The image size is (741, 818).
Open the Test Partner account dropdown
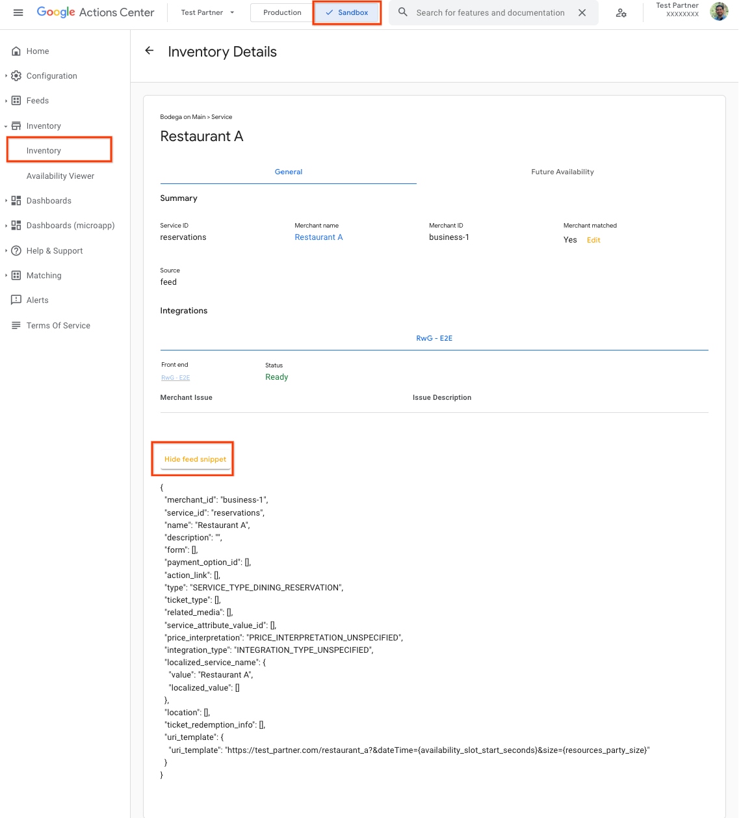pos(207,12)
